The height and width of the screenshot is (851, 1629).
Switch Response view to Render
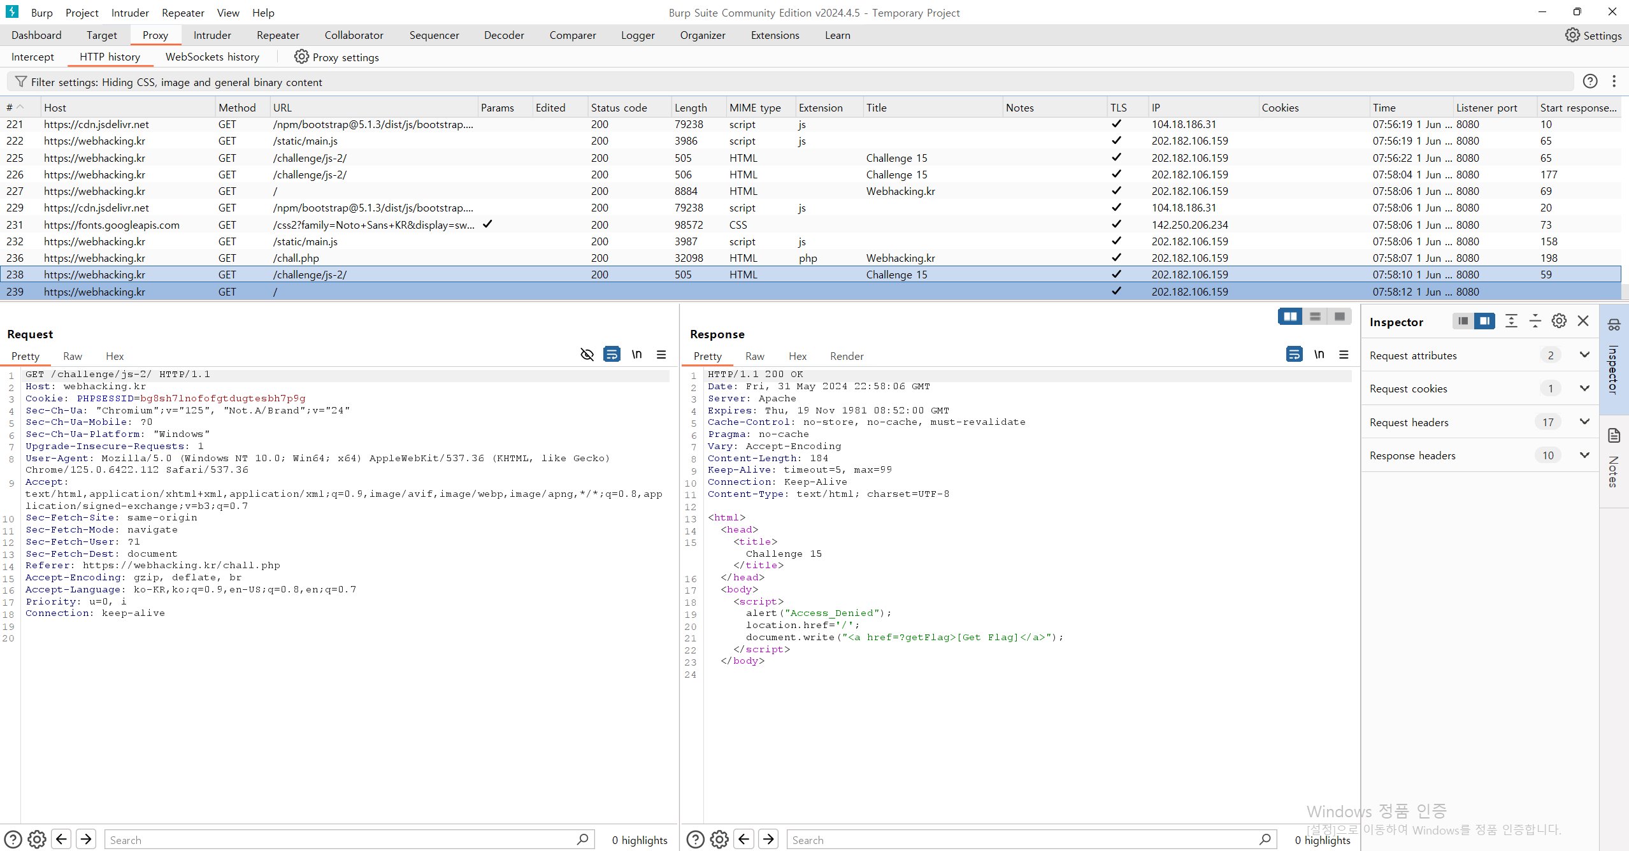(847, 356)
